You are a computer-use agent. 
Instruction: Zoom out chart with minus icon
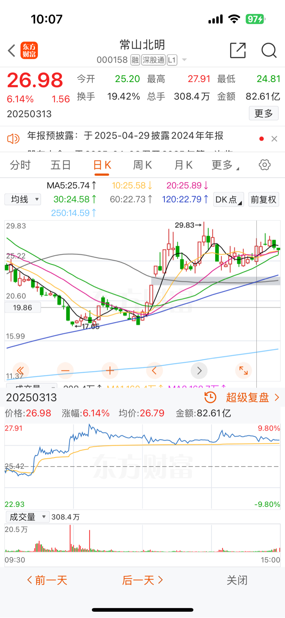(65, 371)
